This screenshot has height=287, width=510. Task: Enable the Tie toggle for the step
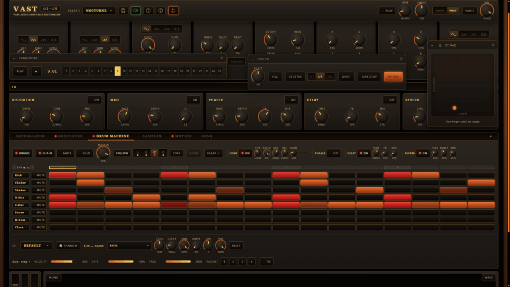pos(266,262)
